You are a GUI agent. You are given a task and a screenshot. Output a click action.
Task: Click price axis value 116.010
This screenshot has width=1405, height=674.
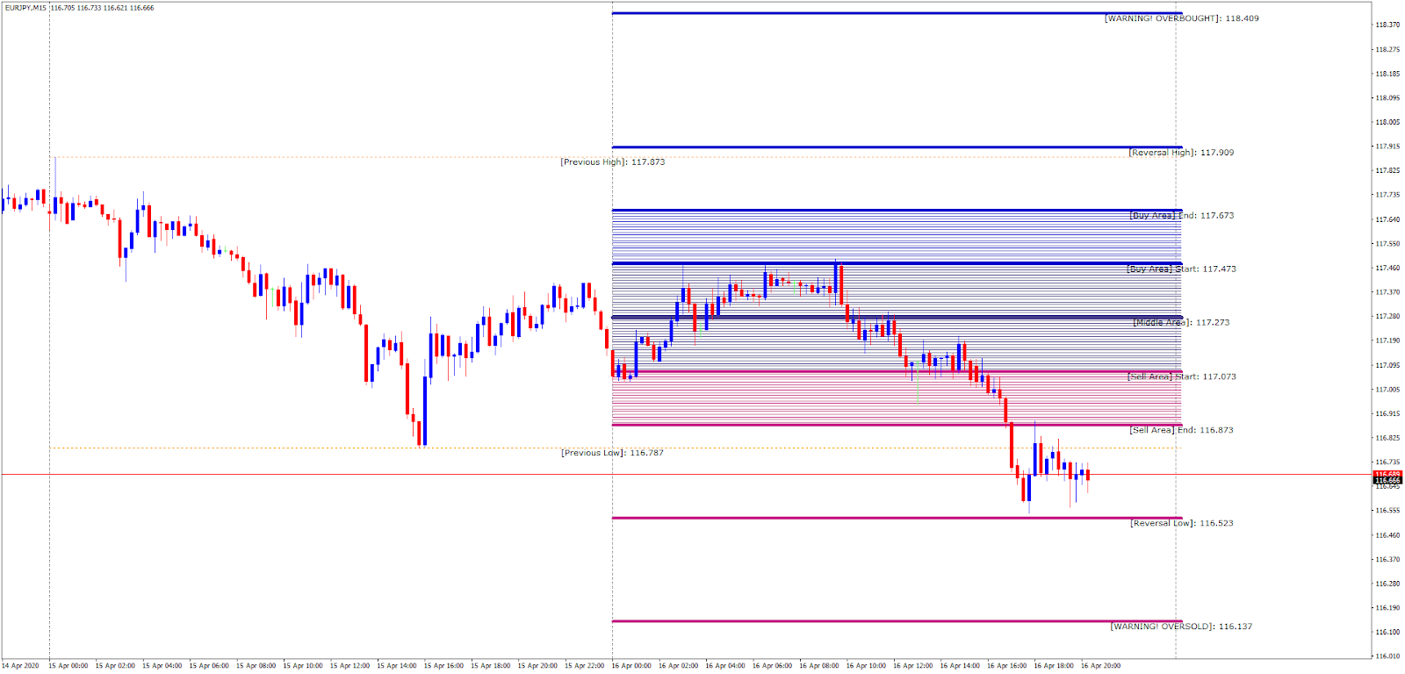(1387, 656)
